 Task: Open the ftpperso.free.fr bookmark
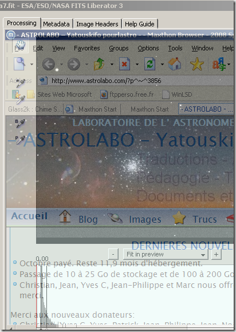pyautogui.click(x=132, y=94)
